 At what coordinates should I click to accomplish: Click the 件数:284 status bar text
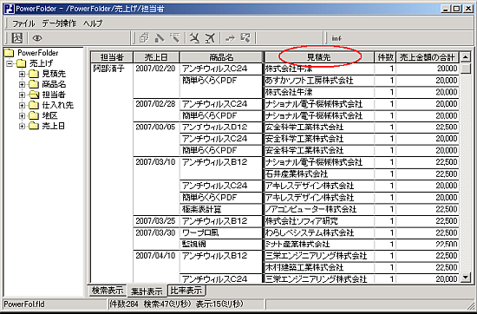124,304
